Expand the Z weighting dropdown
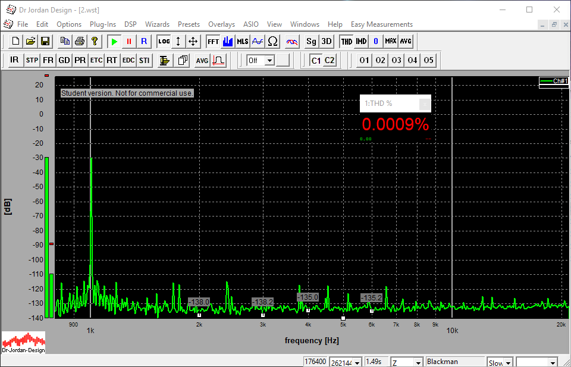This screenshot has height=367, width=571. [x=418, y=362]
